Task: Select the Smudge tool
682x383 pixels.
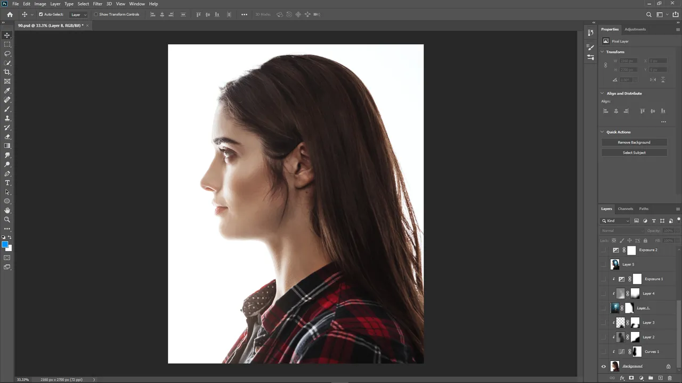Action: tap(7, 155)
